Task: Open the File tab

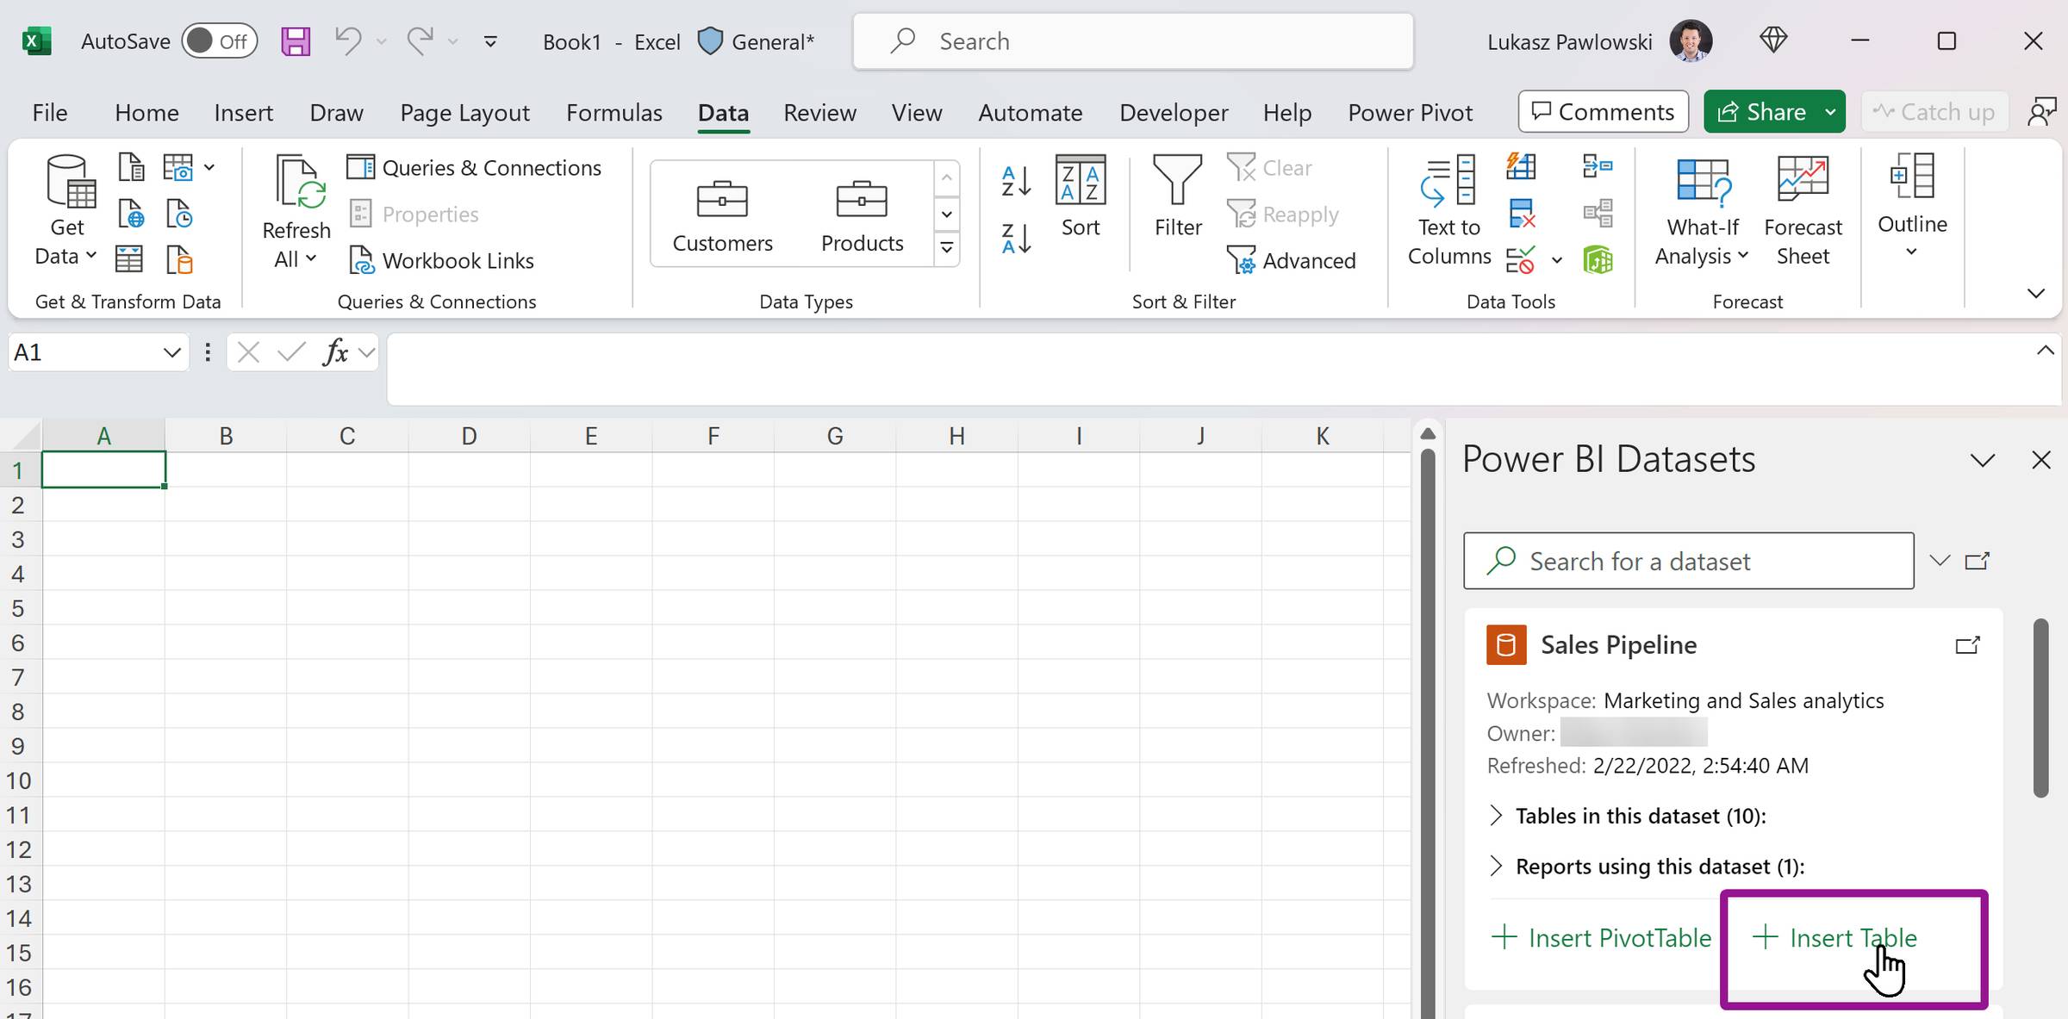Action: coord(50,113)
